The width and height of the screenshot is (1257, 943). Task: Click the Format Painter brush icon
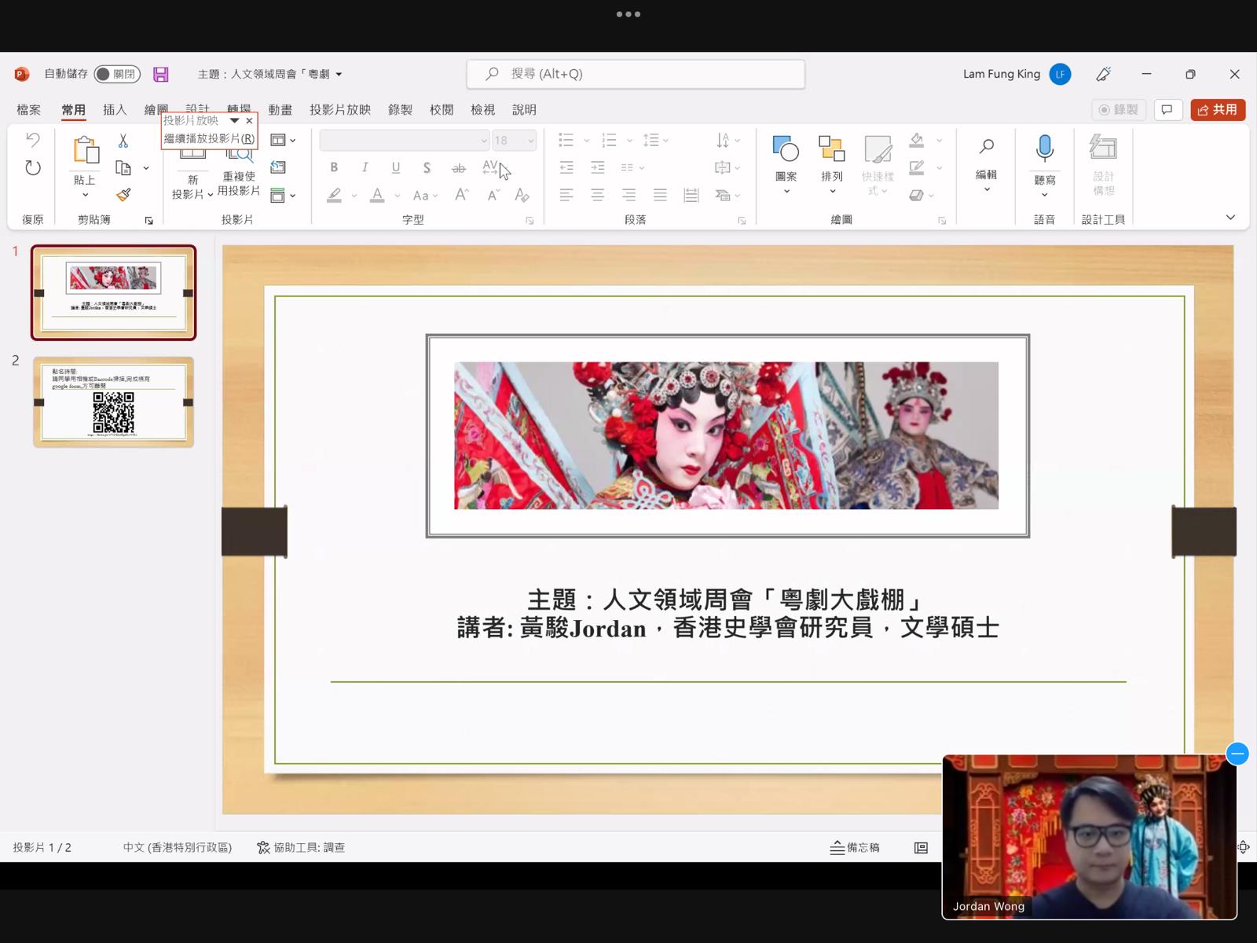tap(123, 194)
